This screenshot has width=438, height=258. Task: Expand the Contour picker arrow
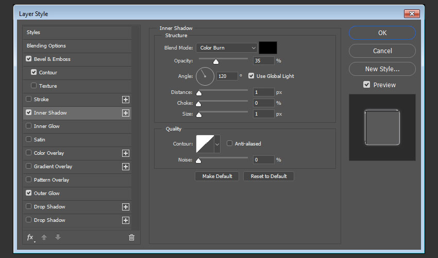point(217,144)
